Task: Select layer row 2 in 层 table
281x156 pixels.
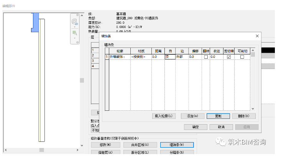Action: (x=95, y=55)
